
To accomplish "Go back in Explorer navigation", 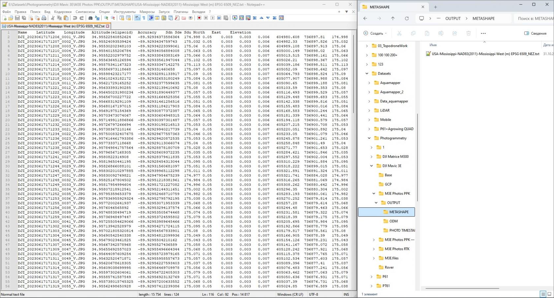I will pyautogui.click(x=365, y=18).
